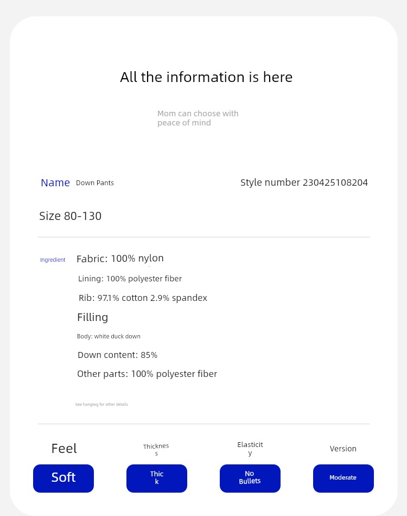This screenshot has width=407, height=516.
Task: Select the blue Name label
Action: [x=55, y=183]
